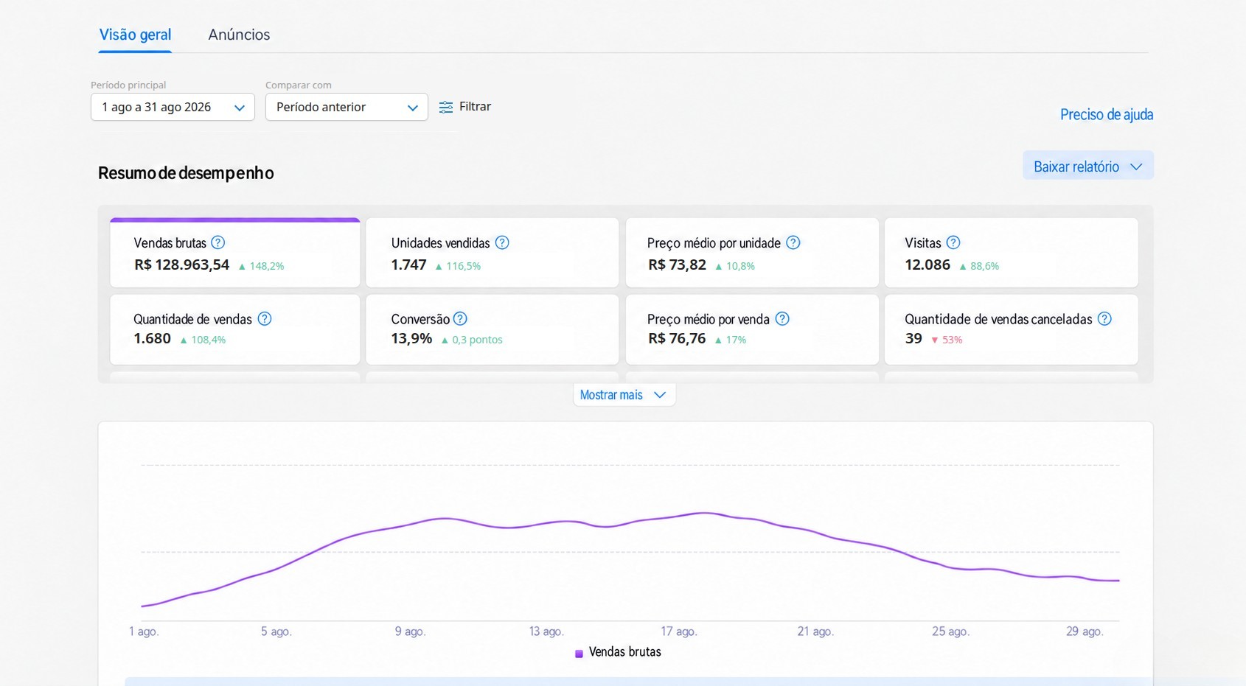Click help icon for vendas canceladas
This screenshot has width=1246, height=686.
[x=1104, y=319]
